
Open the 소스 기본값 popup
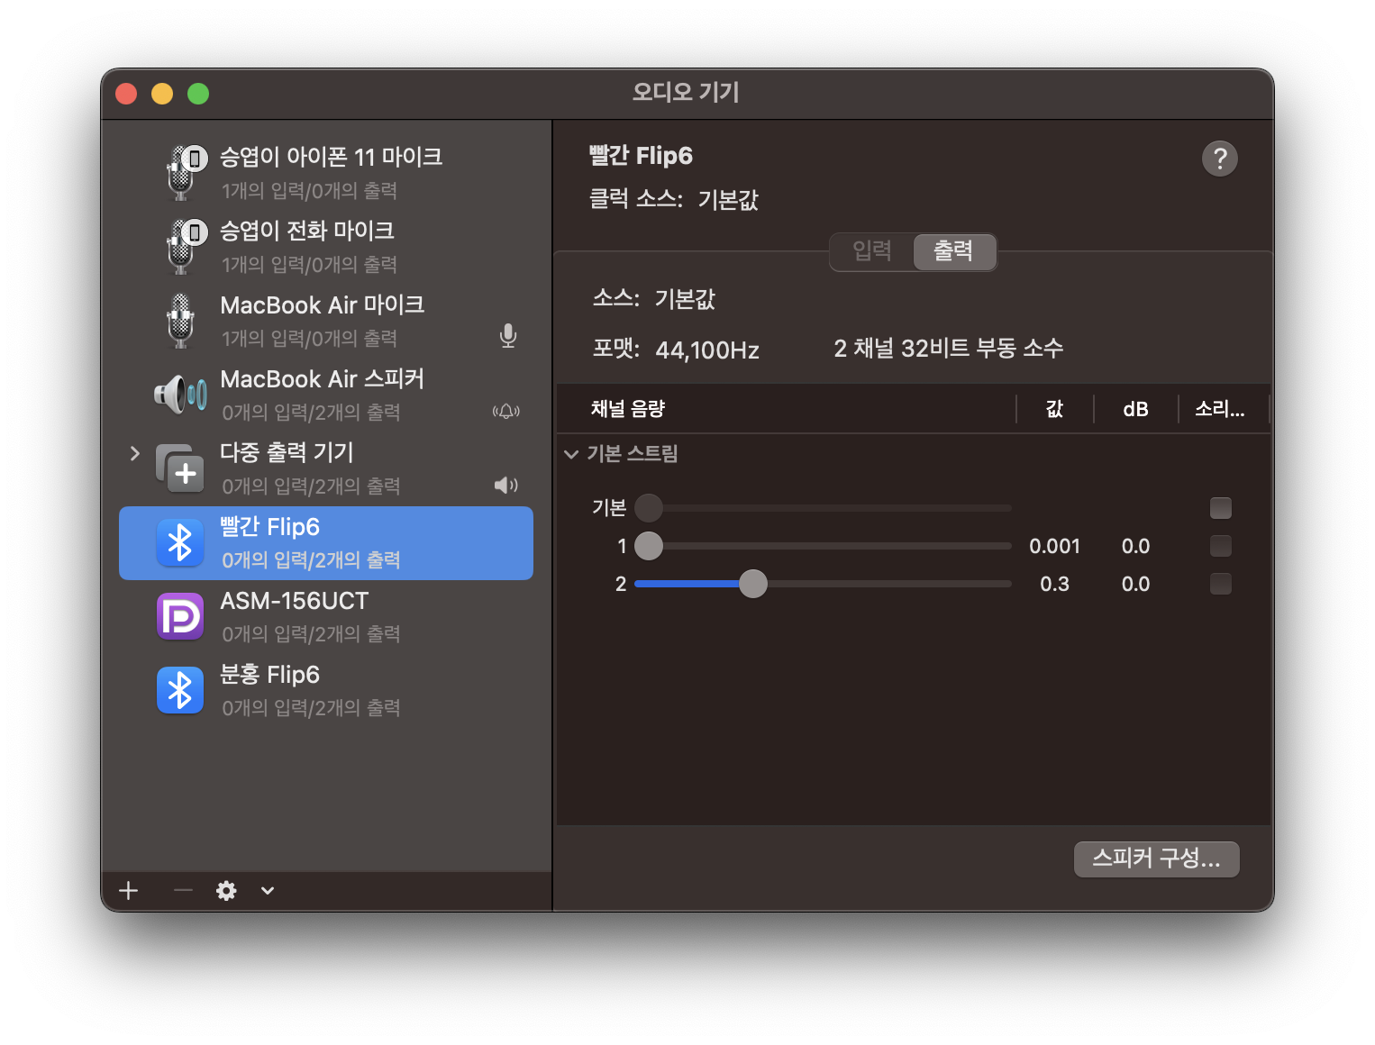point(685,299)
